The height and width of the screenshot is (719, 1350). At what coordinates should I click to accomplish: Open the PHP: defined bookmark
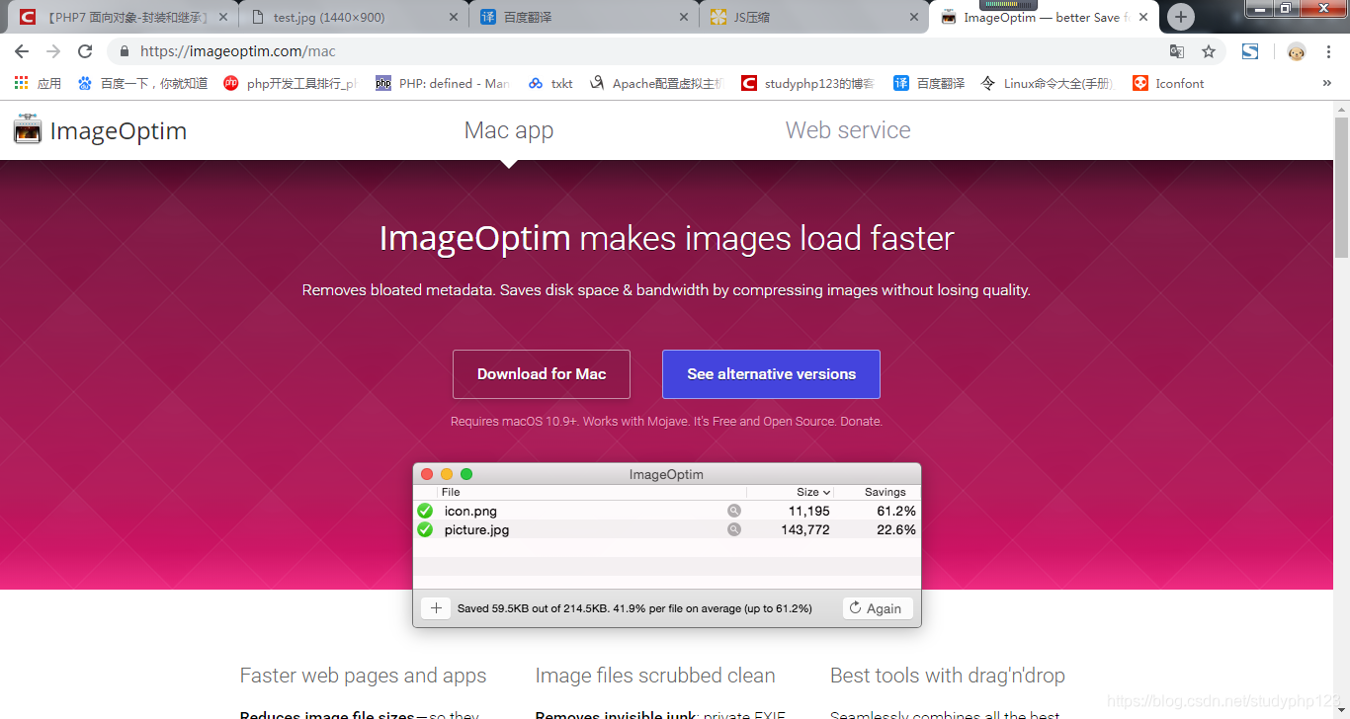[442, 83]
